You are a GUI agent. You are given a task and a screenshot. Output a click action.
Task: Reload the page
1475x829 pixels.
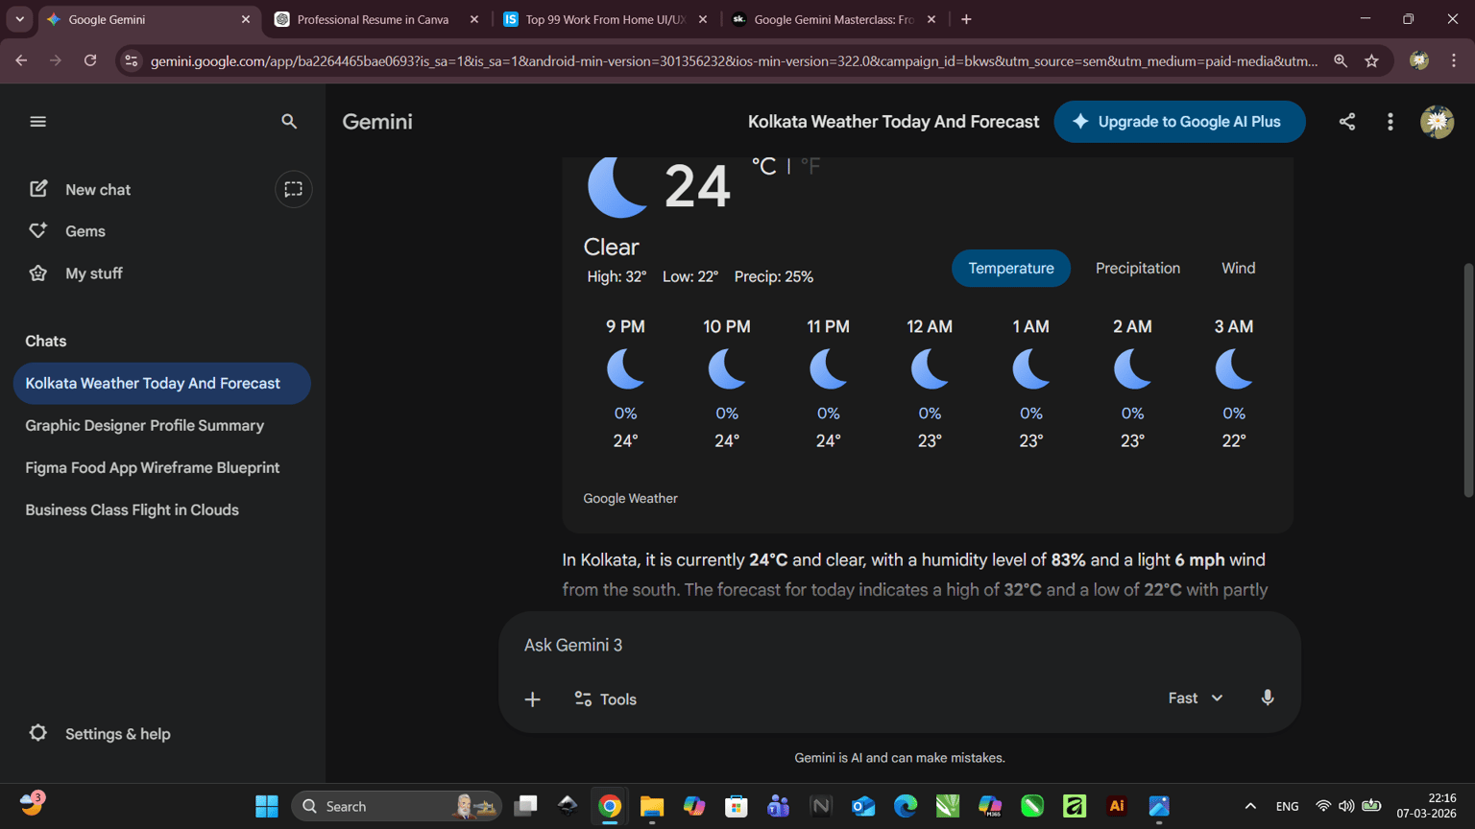pos(90,60)
